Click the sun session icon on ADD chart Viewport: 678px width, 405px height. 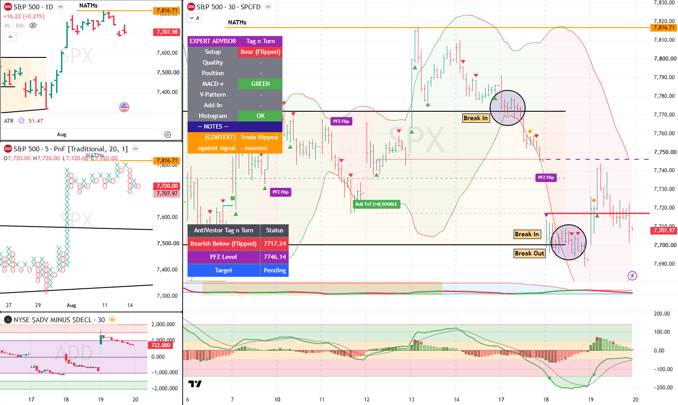(x=112, y=320)
